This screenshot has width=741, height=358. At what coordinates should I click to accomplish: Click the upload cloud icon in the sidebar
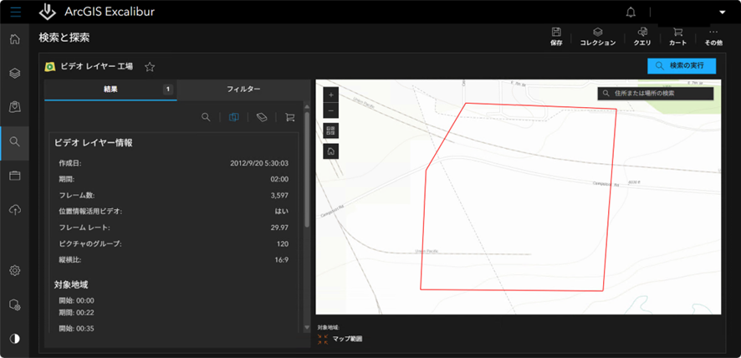click(x=14, y=210)
